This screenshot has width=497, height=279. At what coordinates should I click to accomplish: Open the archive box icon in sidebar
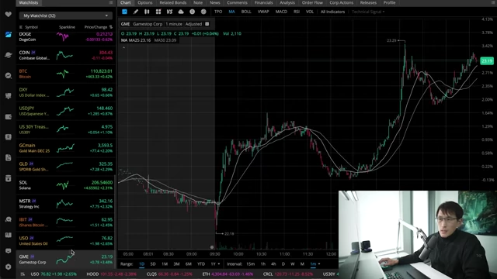9,178
